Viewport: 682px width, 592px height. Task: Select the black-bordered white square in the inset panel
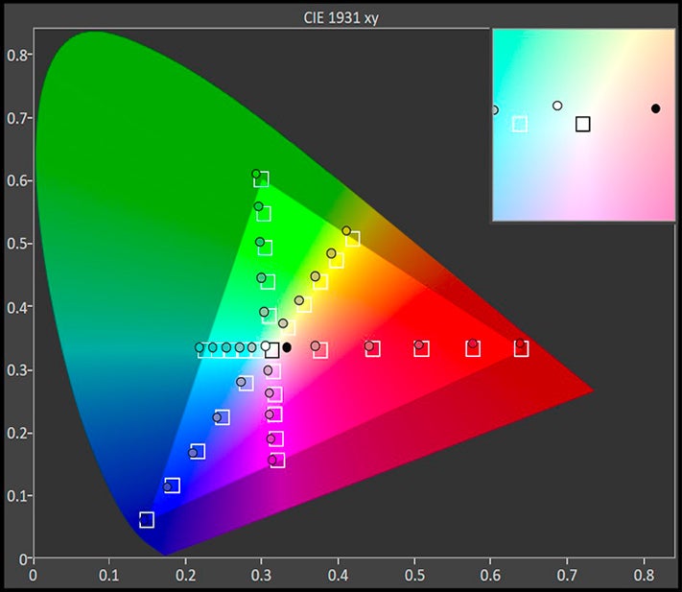[583, 124]
